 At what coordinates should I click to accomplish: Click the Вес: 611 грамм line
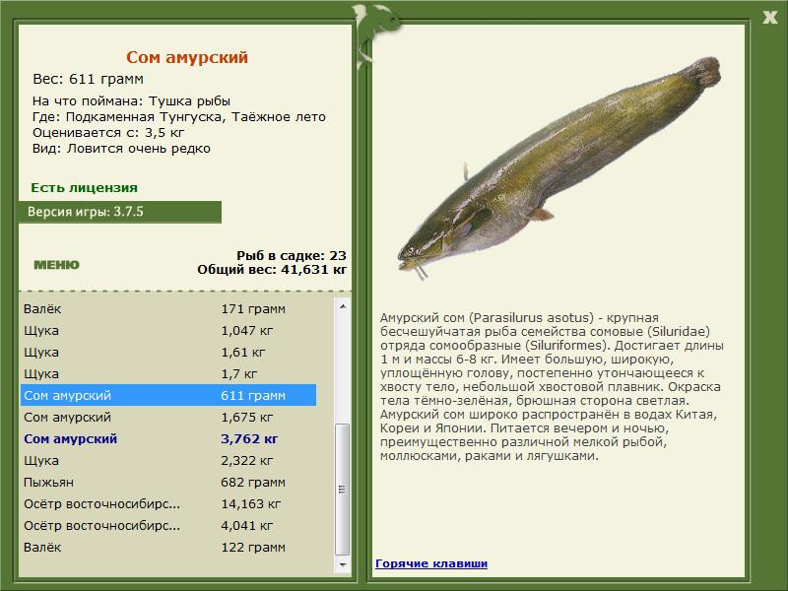[x=88, y=79]
